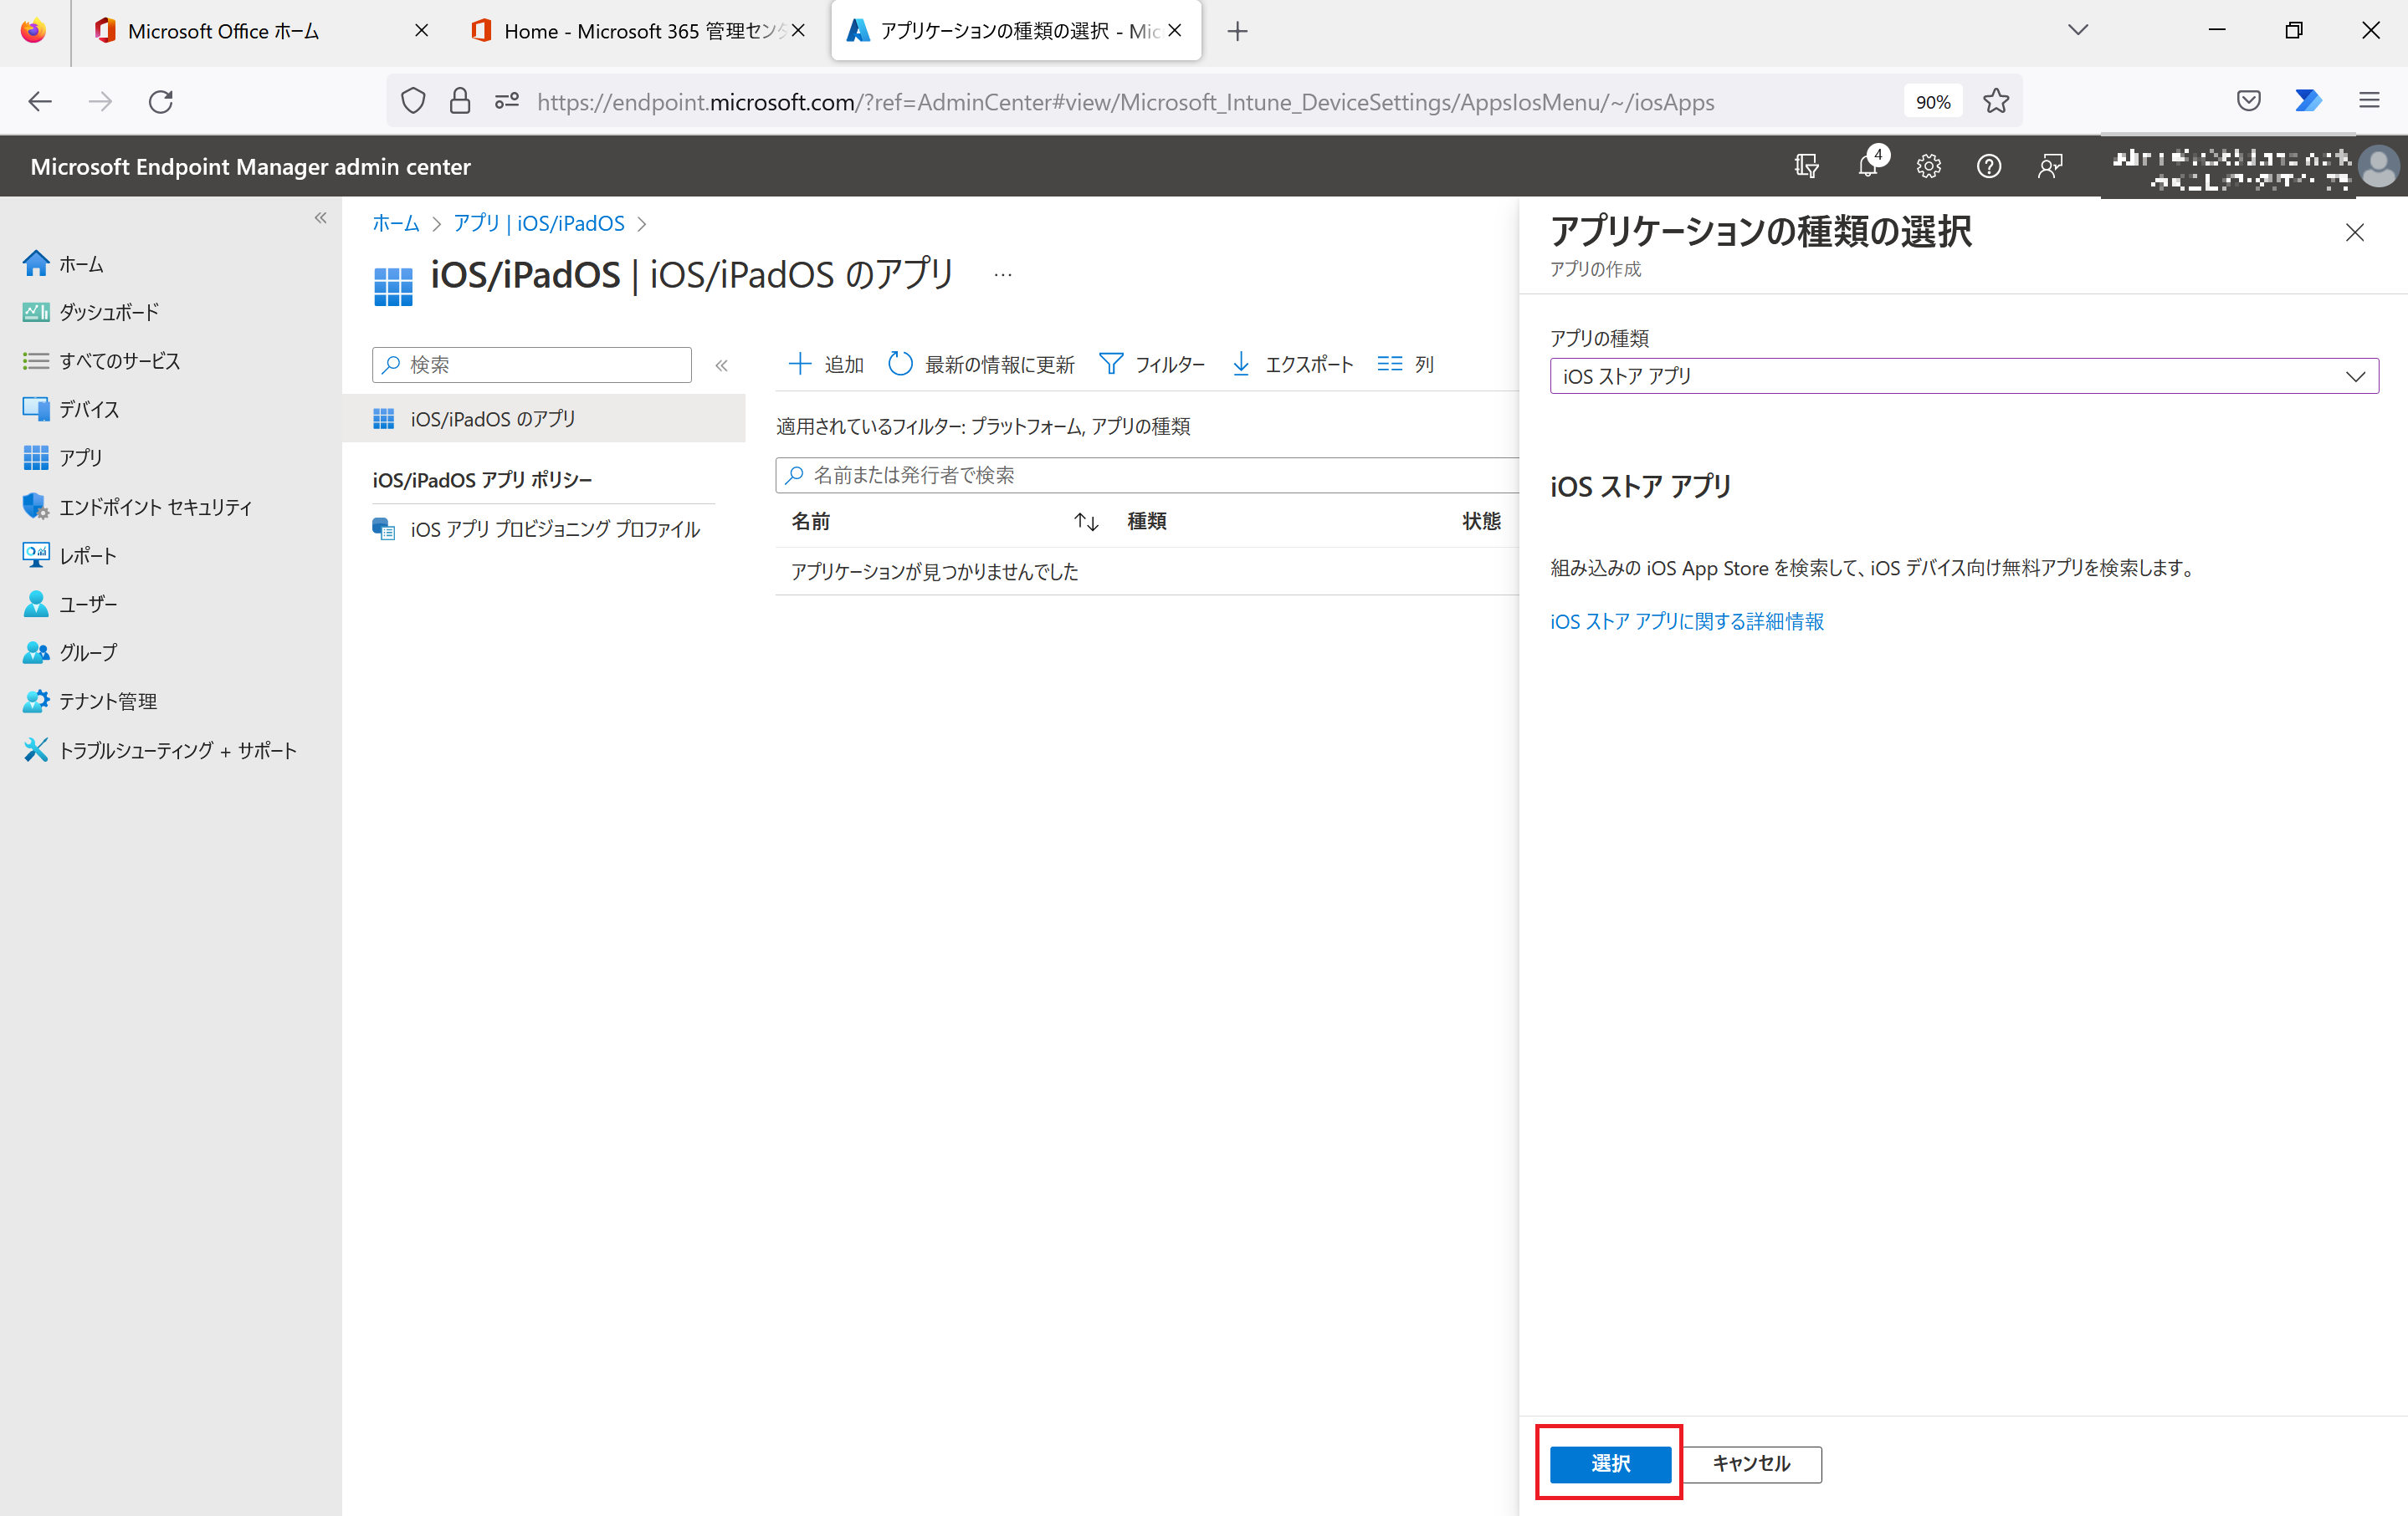
Task: Open Firefox View icon
Action: pyautogui.click(x=33, y=31)
